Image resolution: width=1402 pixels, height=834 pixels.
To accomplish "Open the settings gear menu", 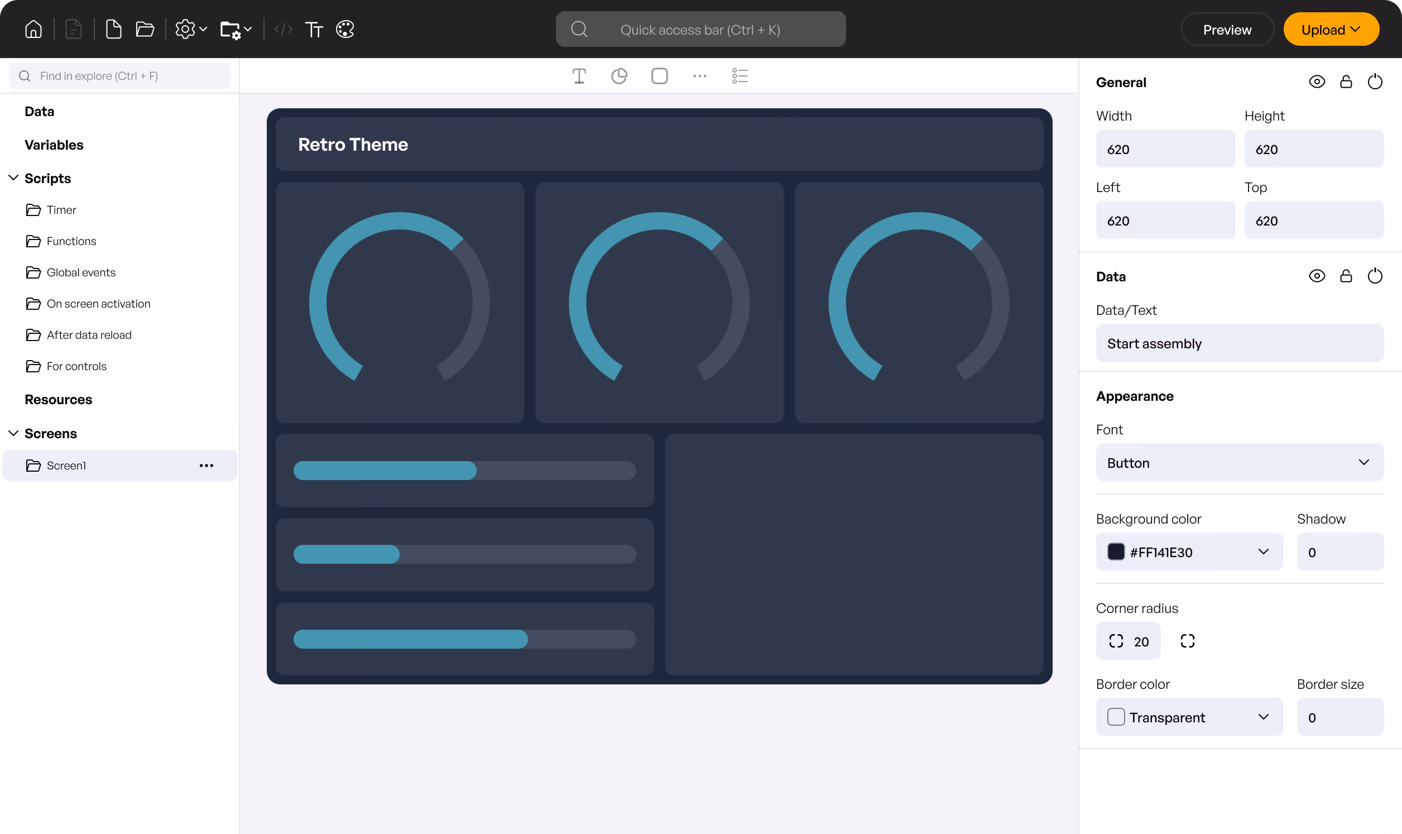I will pyautogui.click(x=191, y=29).
